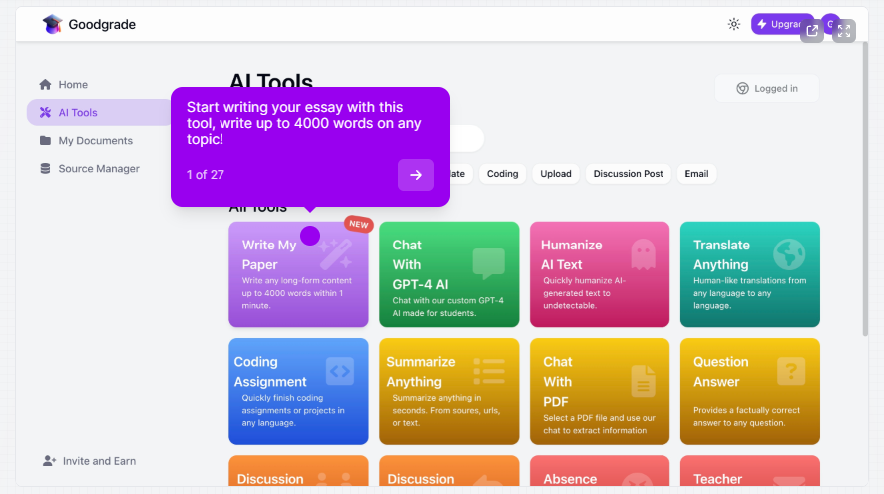Screen dimensions: 884x494
Task: Open My Documents folder icon
Action: (x=45, y=141)
